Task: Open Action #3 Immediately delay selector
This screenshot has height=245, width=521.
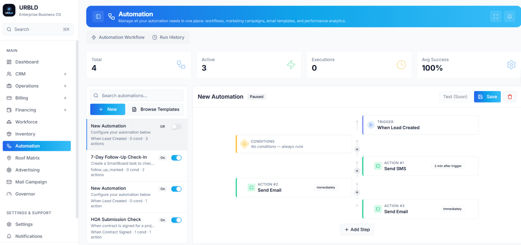Action: [452, 209]
